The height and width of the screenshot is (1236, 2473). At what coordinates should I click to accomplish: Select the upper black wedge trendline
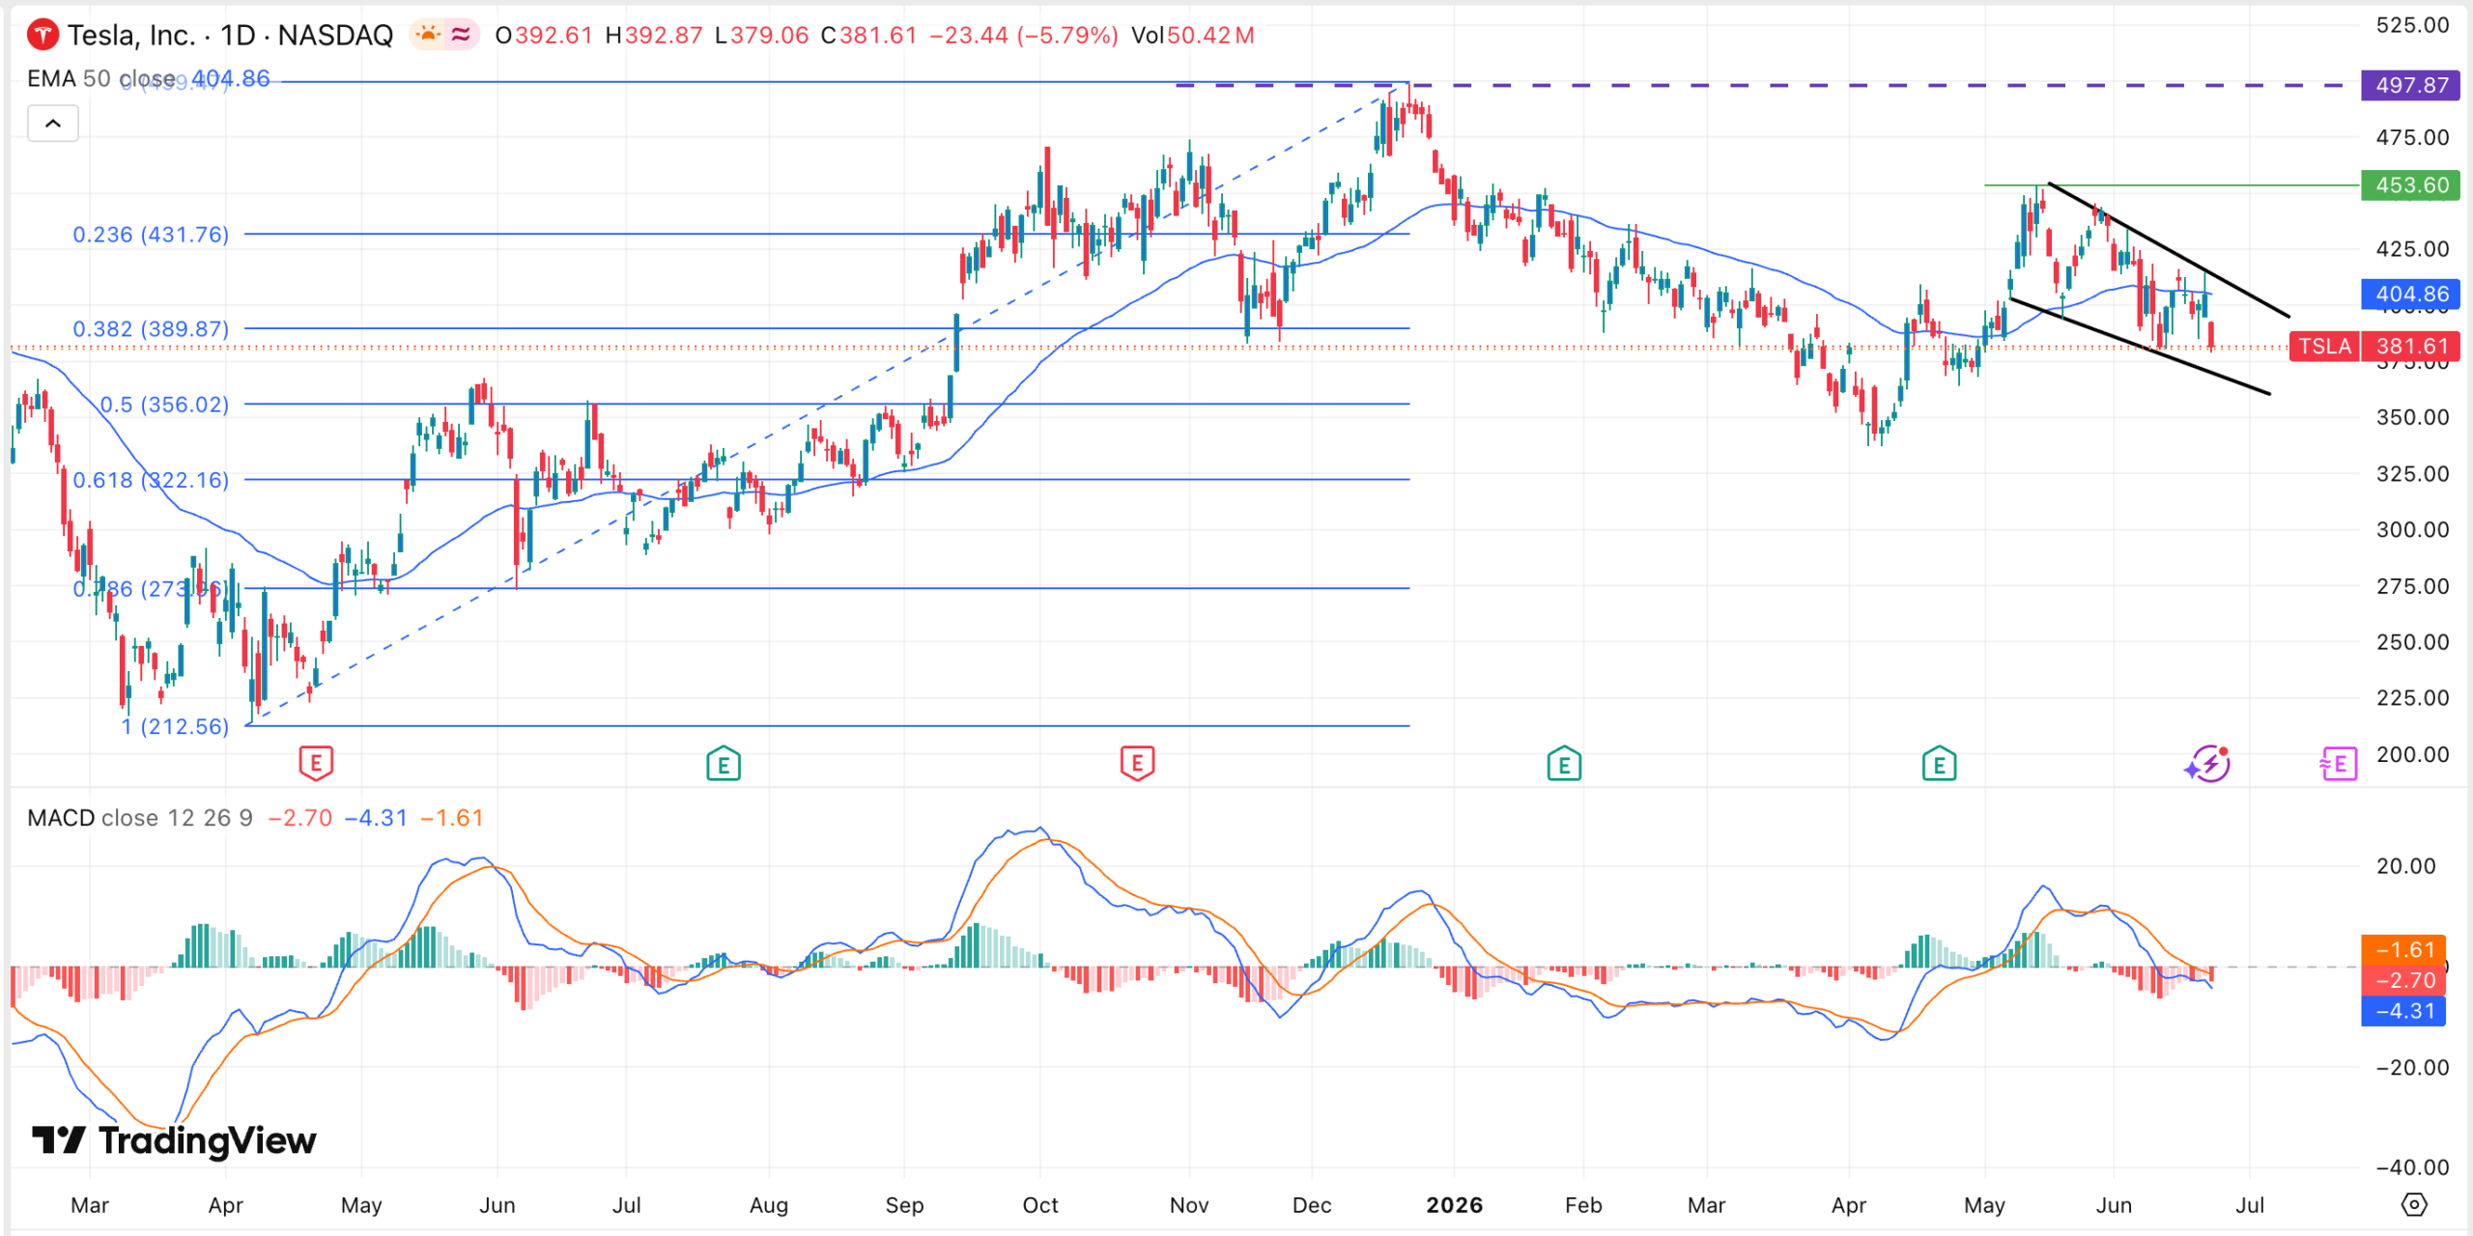tap(2169, 249)
